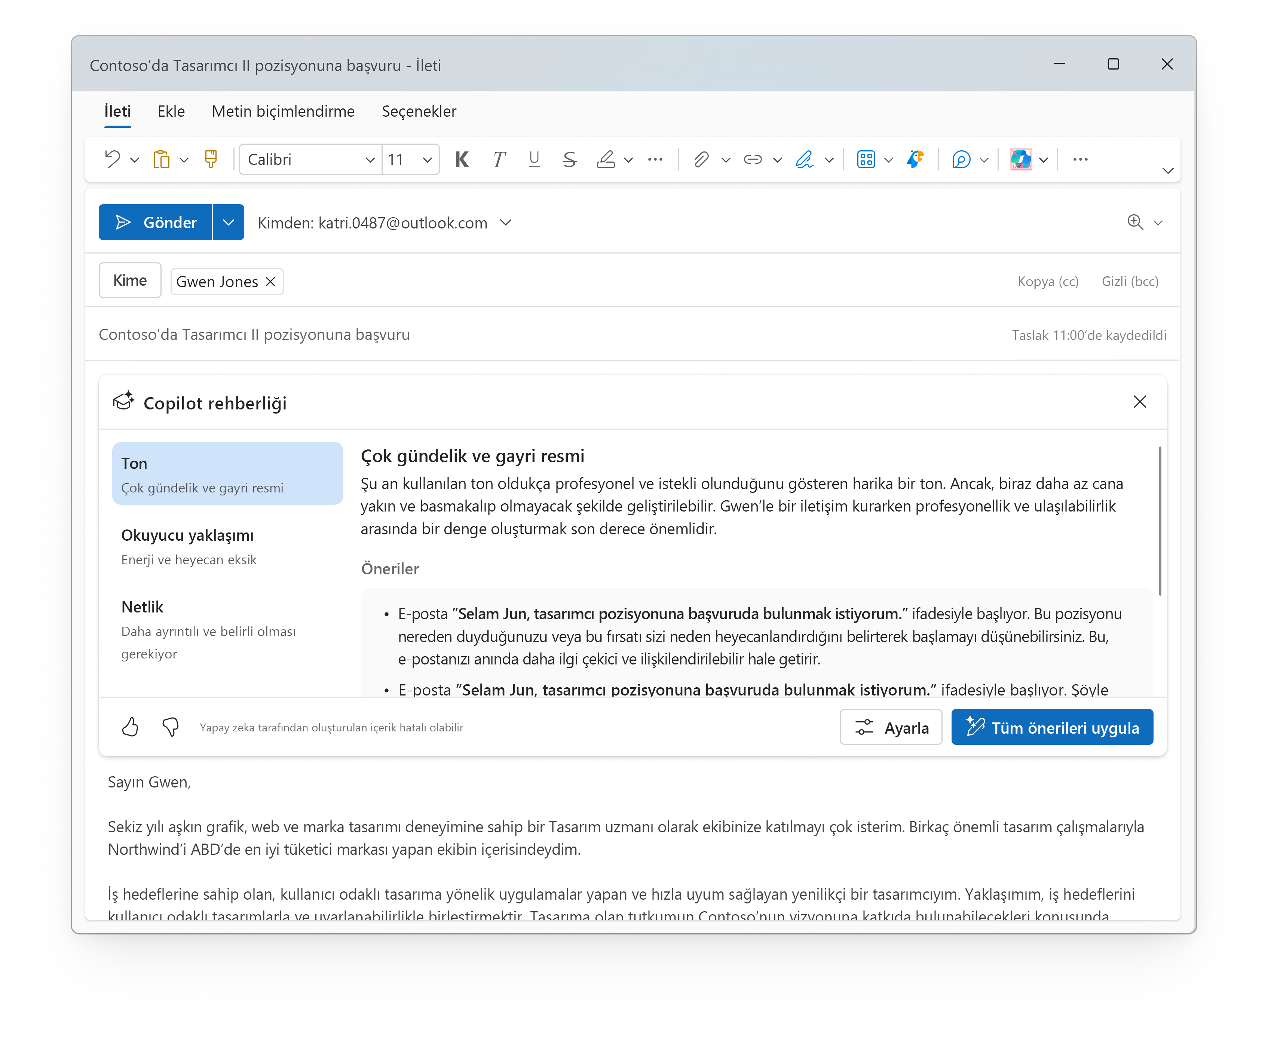Click the Viva Insights toolbar icon
This screenshot has width=1268, height=1041.
coord(915,159)
